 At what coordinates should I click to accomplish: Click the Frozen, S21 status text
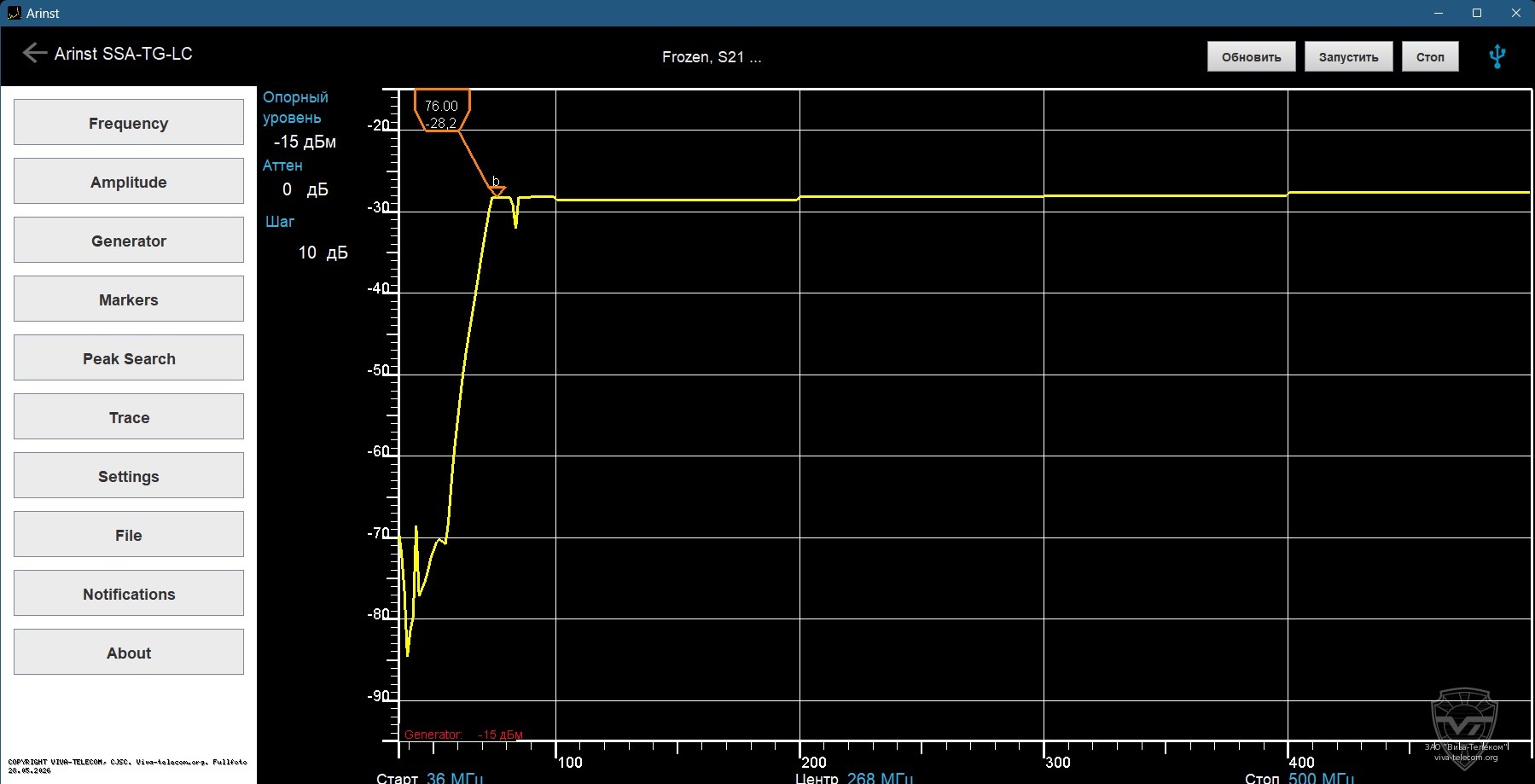[x=712, y=57]
